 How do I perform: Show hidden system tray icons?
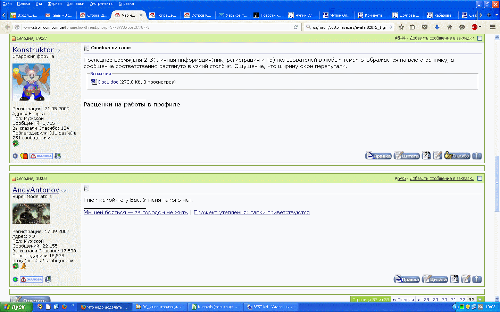tap(455, 307)
